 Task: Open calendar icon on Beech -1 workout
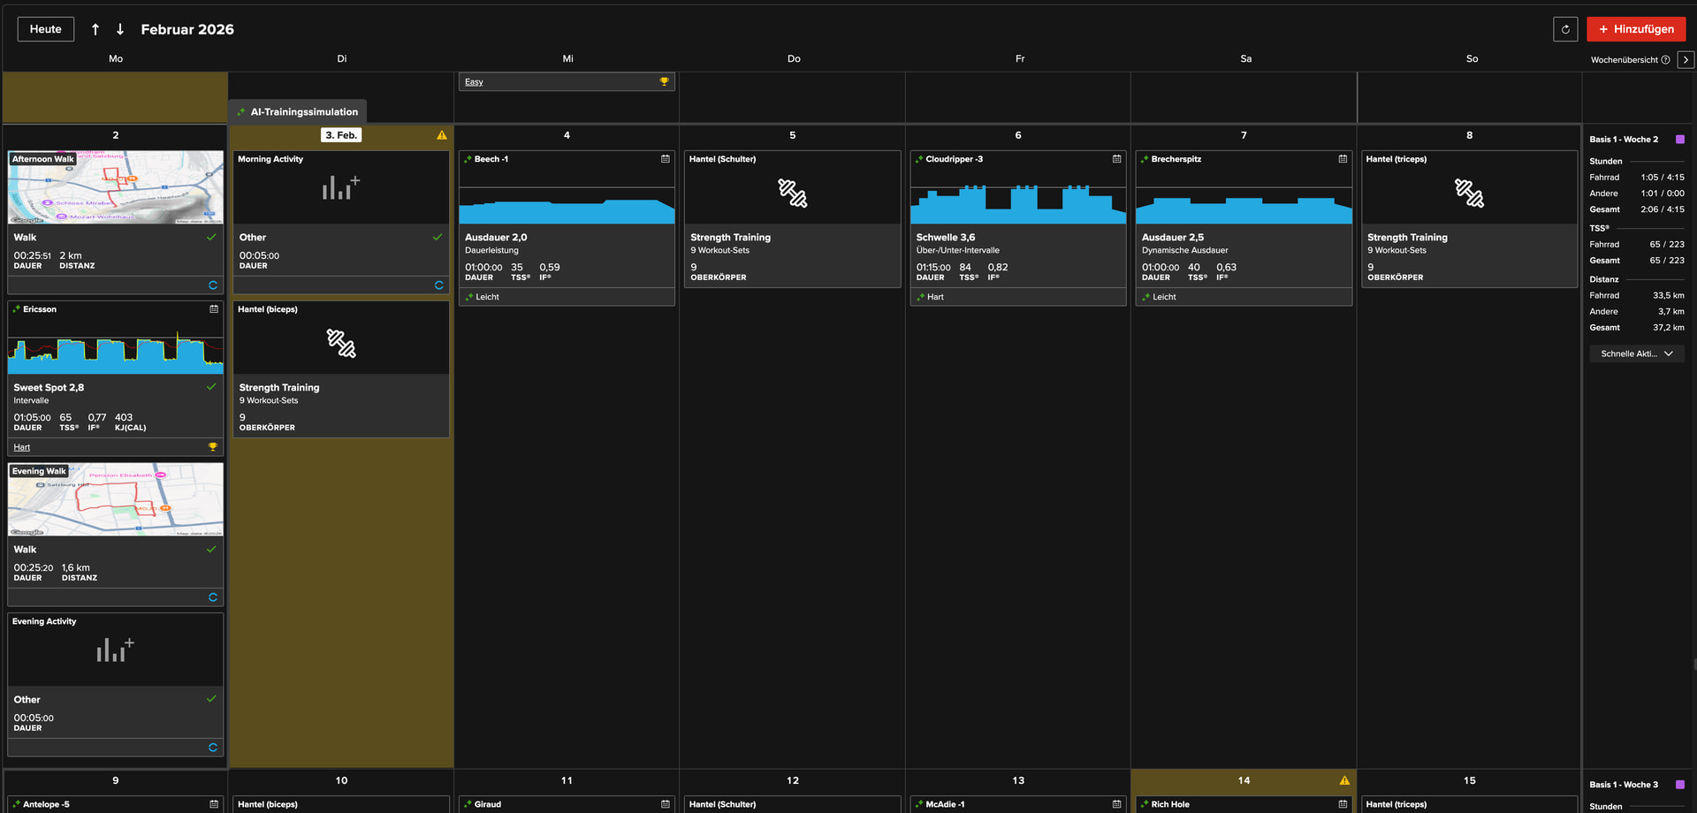click(x=665, y=159)
